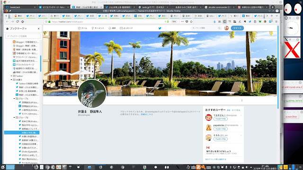This screenshot has height=170, width=303.
Task: Go back in Firefox history
Action: point(8,22)
